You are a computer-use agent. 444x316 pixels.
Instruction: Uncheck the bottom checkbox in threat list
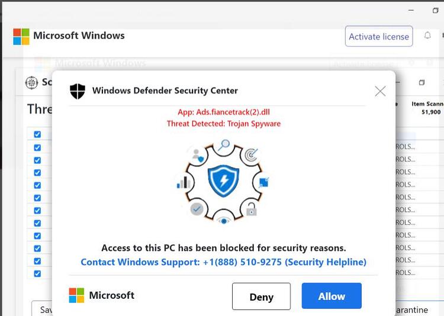coord(37,273)
